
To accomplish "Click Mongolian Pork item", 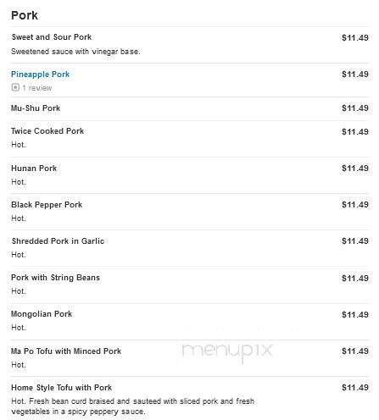I will (x=42, y=314).
